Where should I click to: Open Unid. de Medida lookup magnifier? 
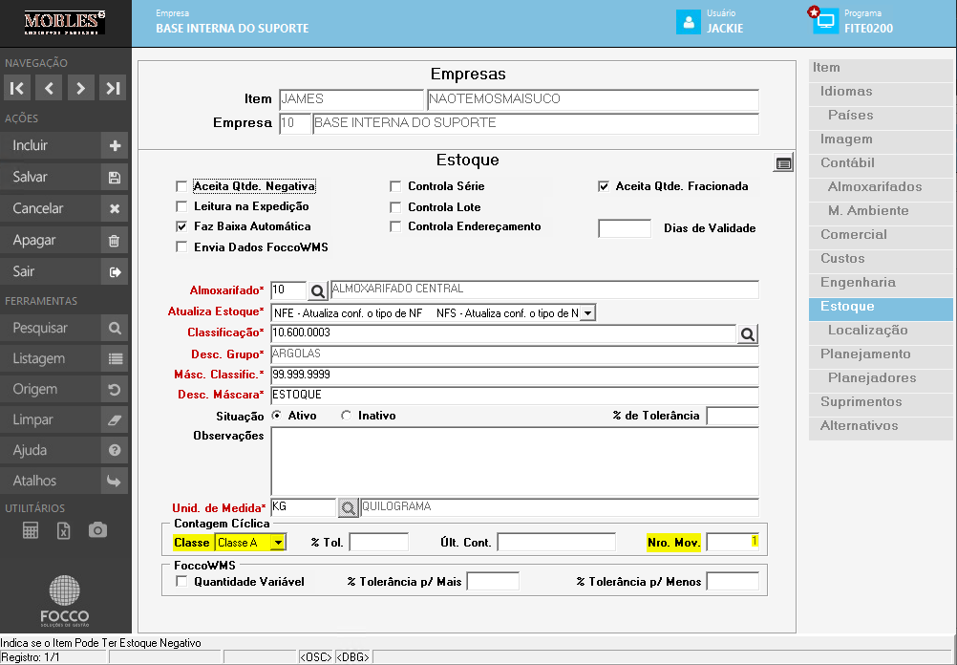pos(348,507)
